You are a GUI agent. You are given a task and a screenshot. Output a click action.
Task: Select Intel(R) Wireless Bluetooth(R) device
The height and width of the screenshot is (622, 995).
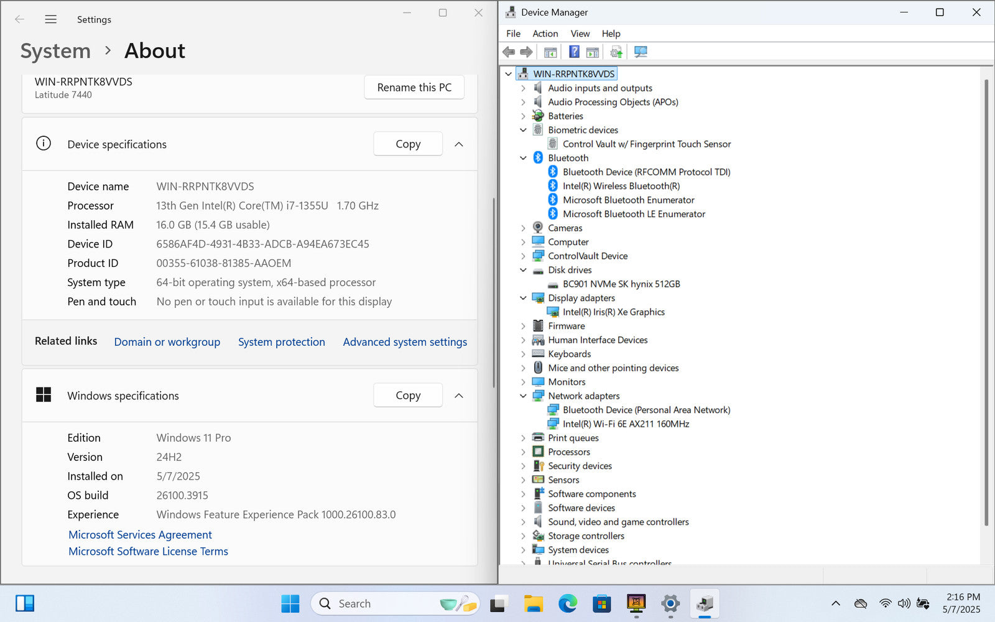[x=621, y=186]
